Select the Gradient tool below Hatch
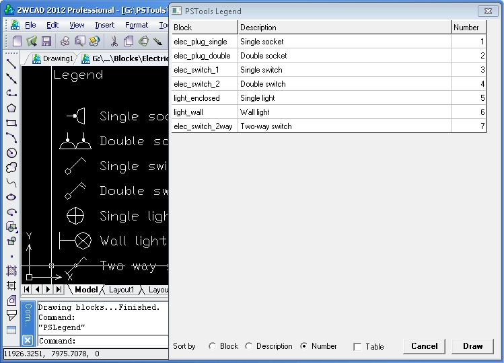The height and width of the screenshot is (363, 504). pos(11,286)
